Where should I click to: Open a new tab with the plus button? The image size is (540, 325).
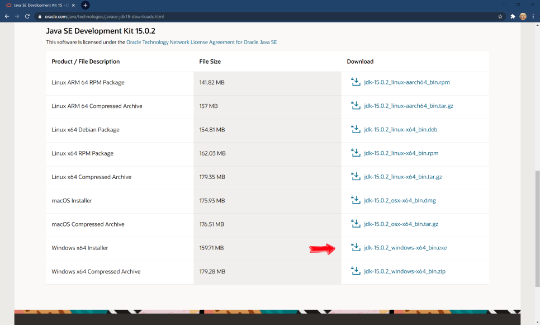tap(85, 5)
